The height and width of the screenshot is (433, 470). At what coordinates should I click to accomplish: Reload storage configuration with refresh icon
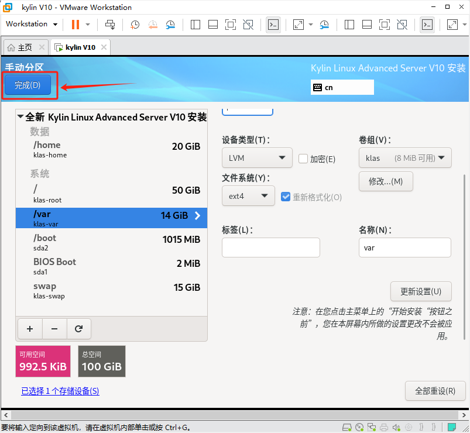(79, 329)
